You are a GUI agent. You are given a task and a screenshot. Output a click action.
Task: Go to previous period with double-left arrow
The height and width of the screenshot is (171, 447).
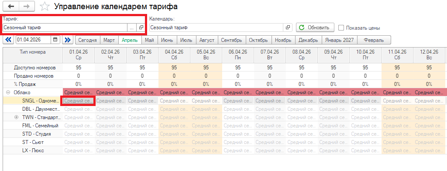pos(8,40)
